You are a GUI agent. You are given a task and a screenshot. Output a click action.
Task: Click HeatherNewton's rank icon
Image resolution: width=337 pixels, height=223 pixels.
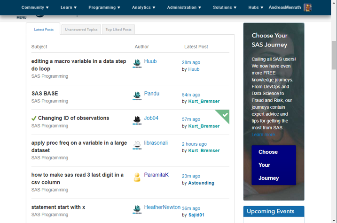[x=137, y=209]
